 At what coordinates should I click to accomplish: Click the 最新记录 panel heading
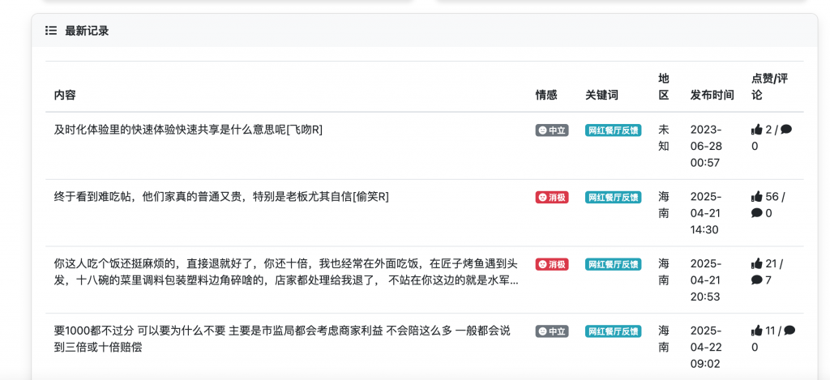87,31
